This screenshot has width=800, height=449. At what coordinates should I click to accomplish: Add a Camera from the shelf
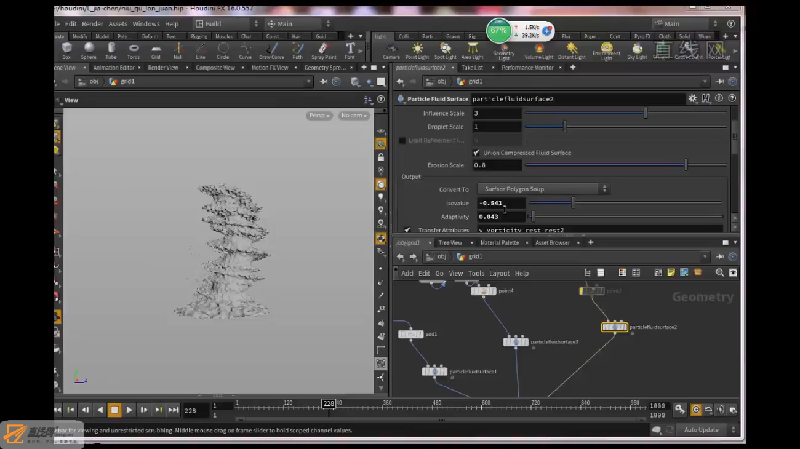tap(391, 51)
